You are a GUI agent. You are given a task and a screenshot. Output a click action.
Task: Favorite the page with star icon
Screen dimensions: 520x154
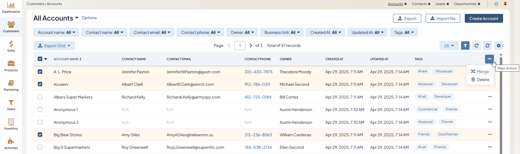496,4
